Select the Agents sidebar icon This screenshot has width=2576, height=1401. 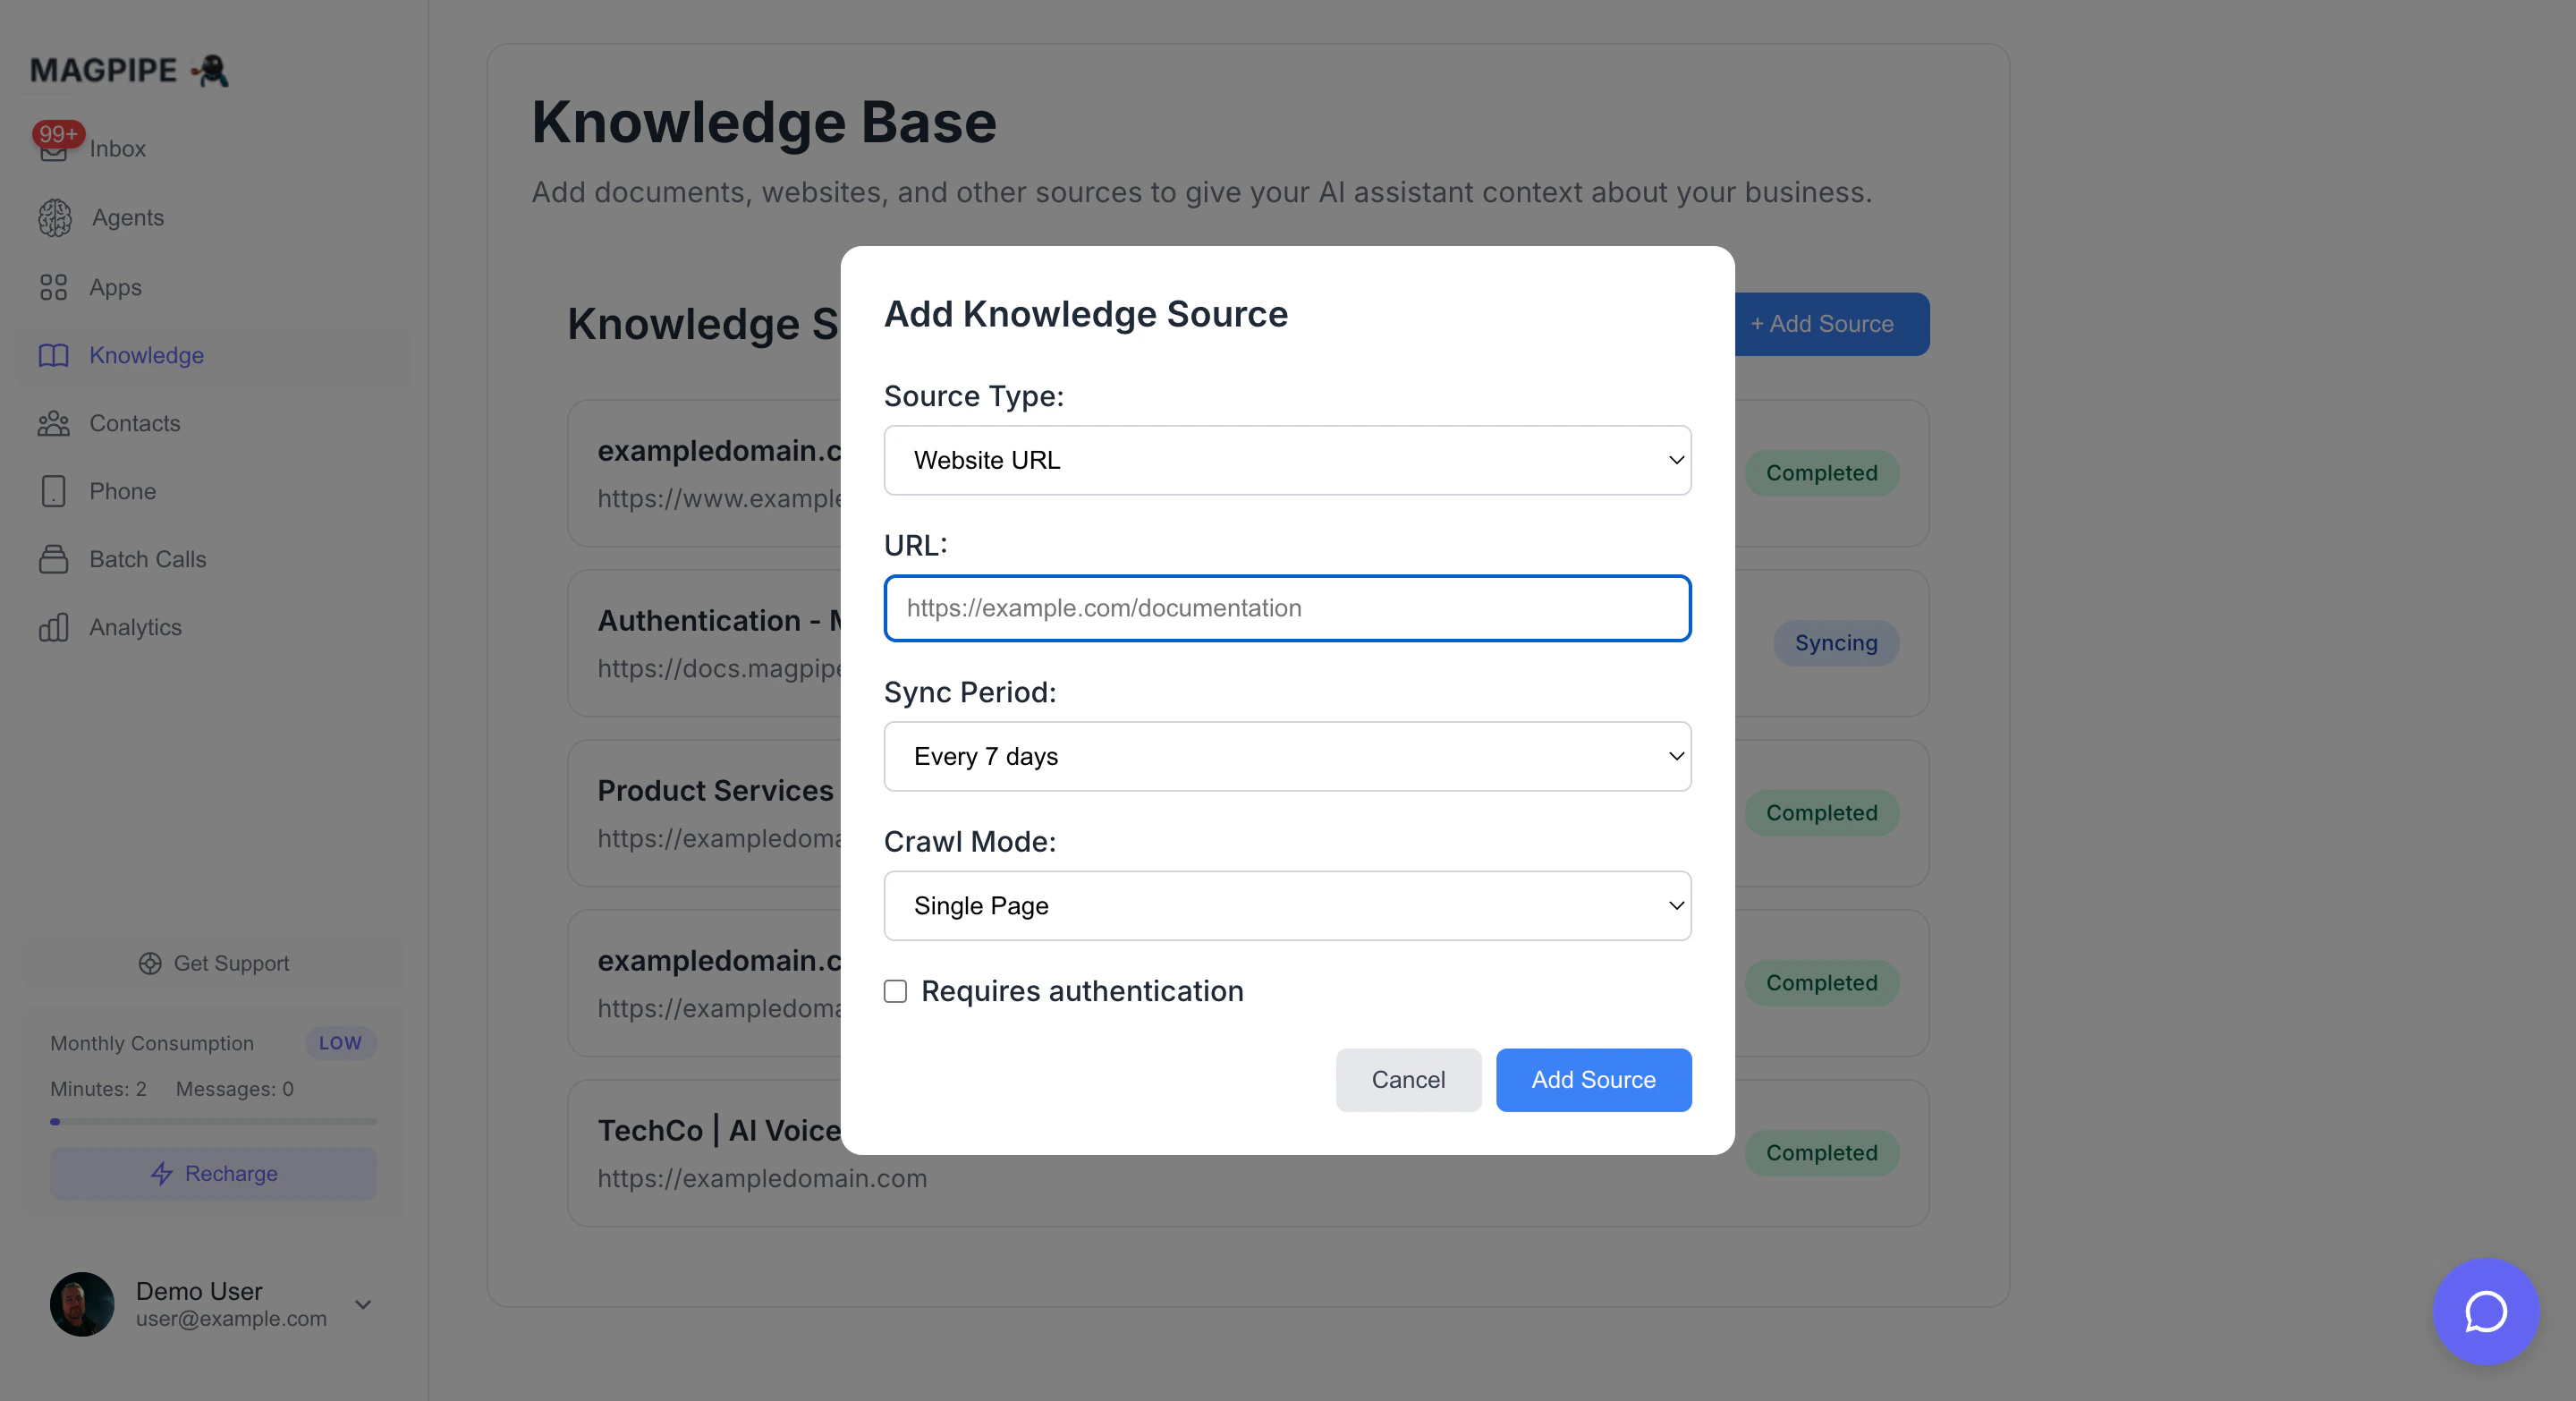pos(54,218)
